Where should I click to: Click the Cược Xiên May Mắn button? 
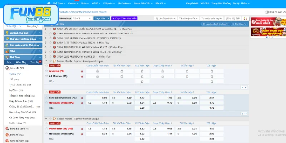point(124,18)
